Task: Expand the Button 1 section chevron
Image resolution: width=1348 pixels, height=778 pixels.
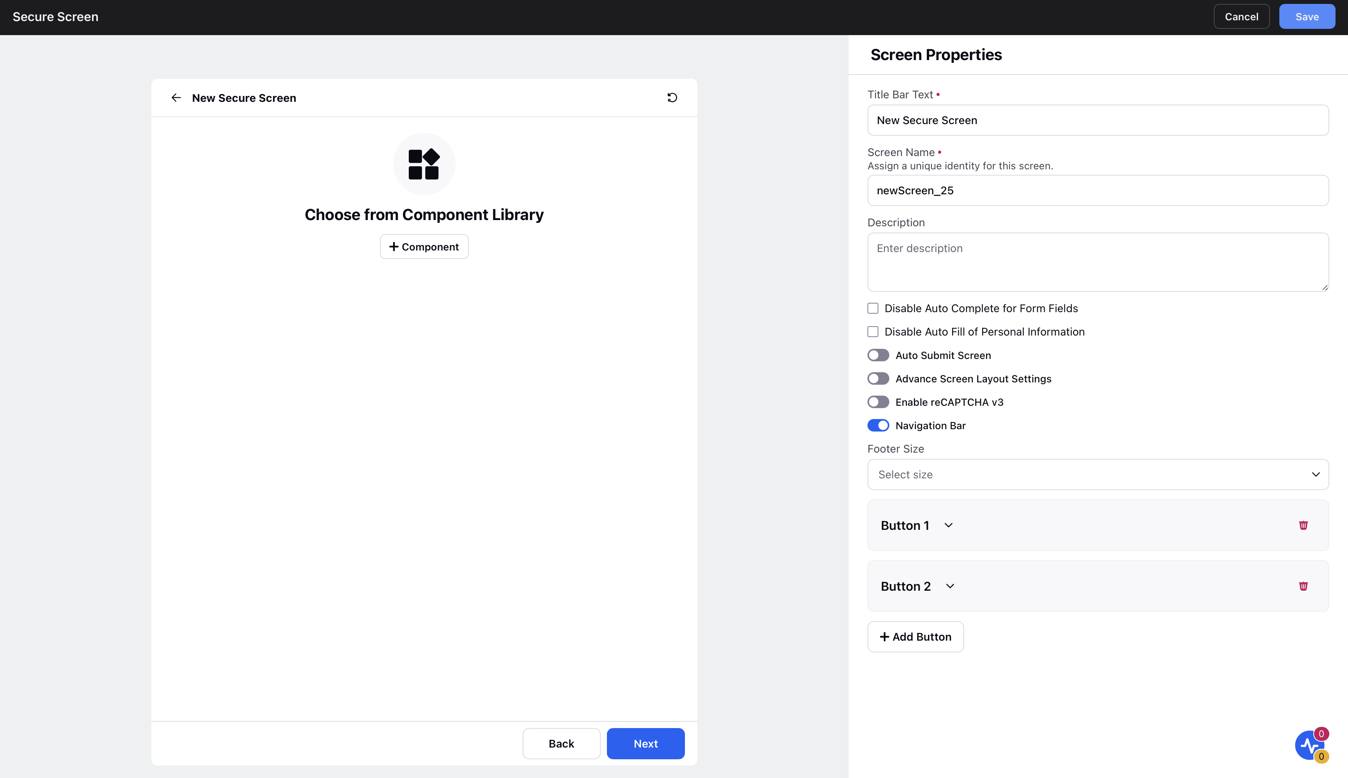Action: tap(948, 525)
